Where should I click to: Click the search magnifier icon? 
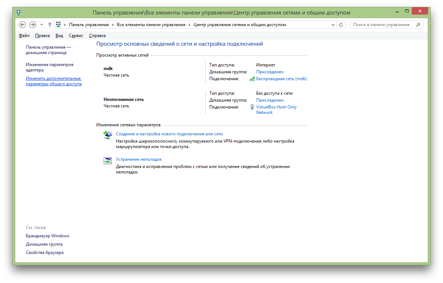[418, 25]
